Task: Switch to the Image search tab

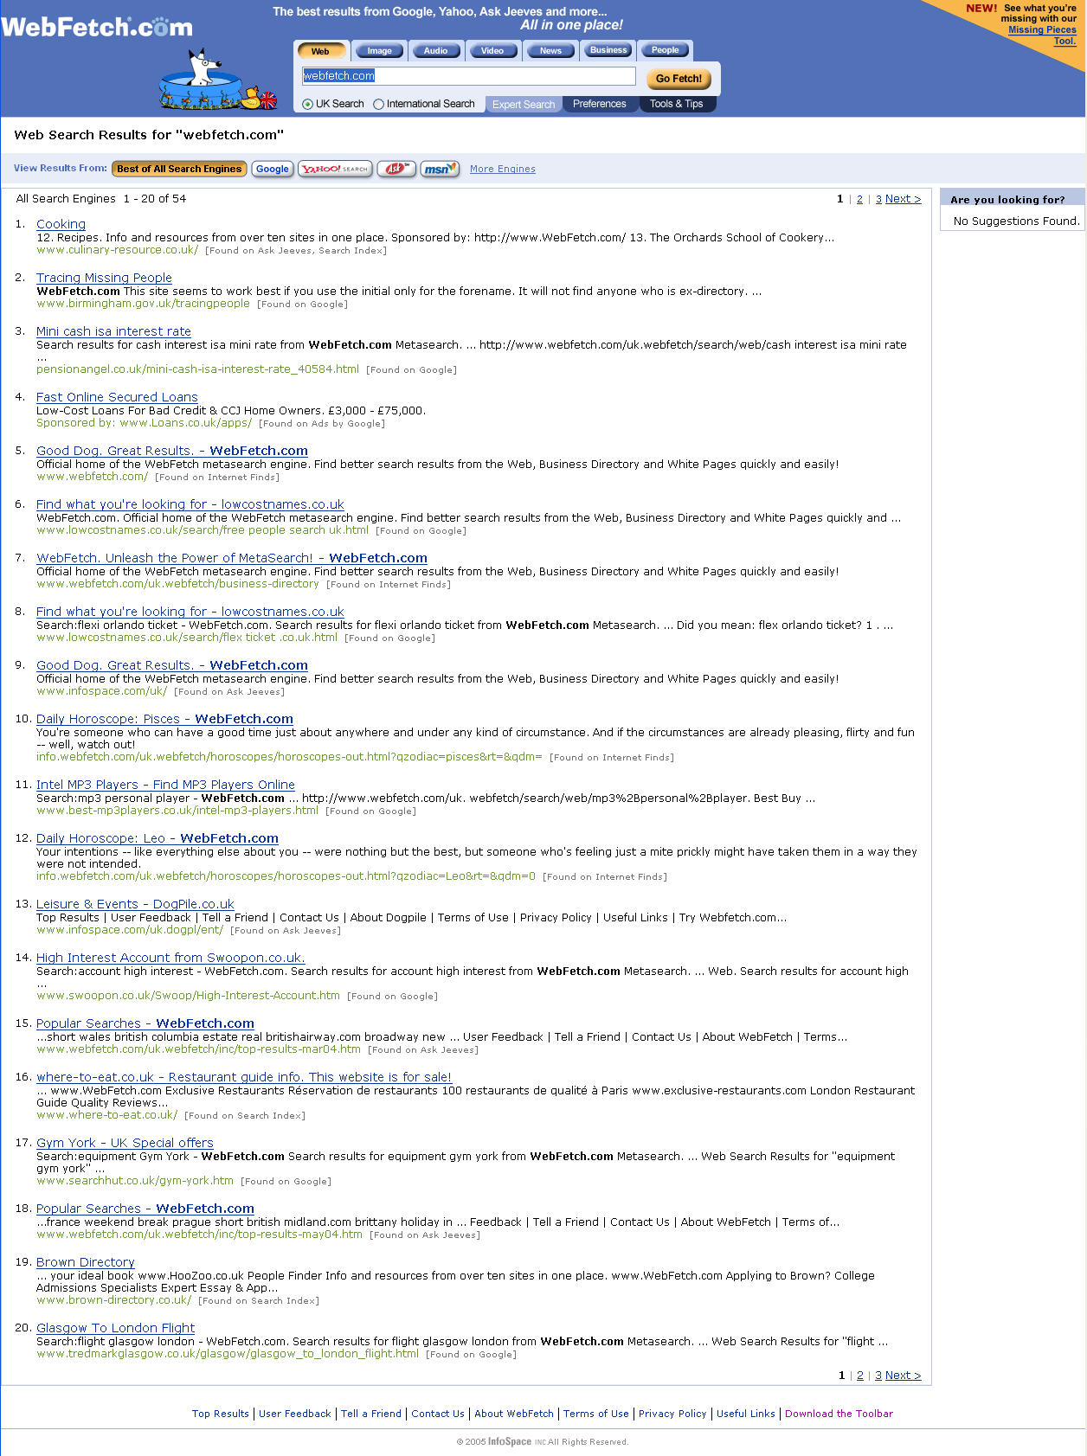Action: 379,51
